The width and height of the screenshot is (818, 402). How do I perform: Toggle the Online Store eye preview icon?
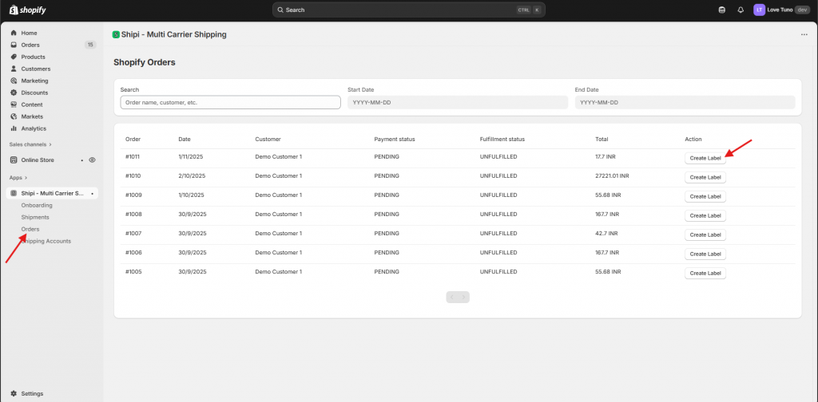92,160
